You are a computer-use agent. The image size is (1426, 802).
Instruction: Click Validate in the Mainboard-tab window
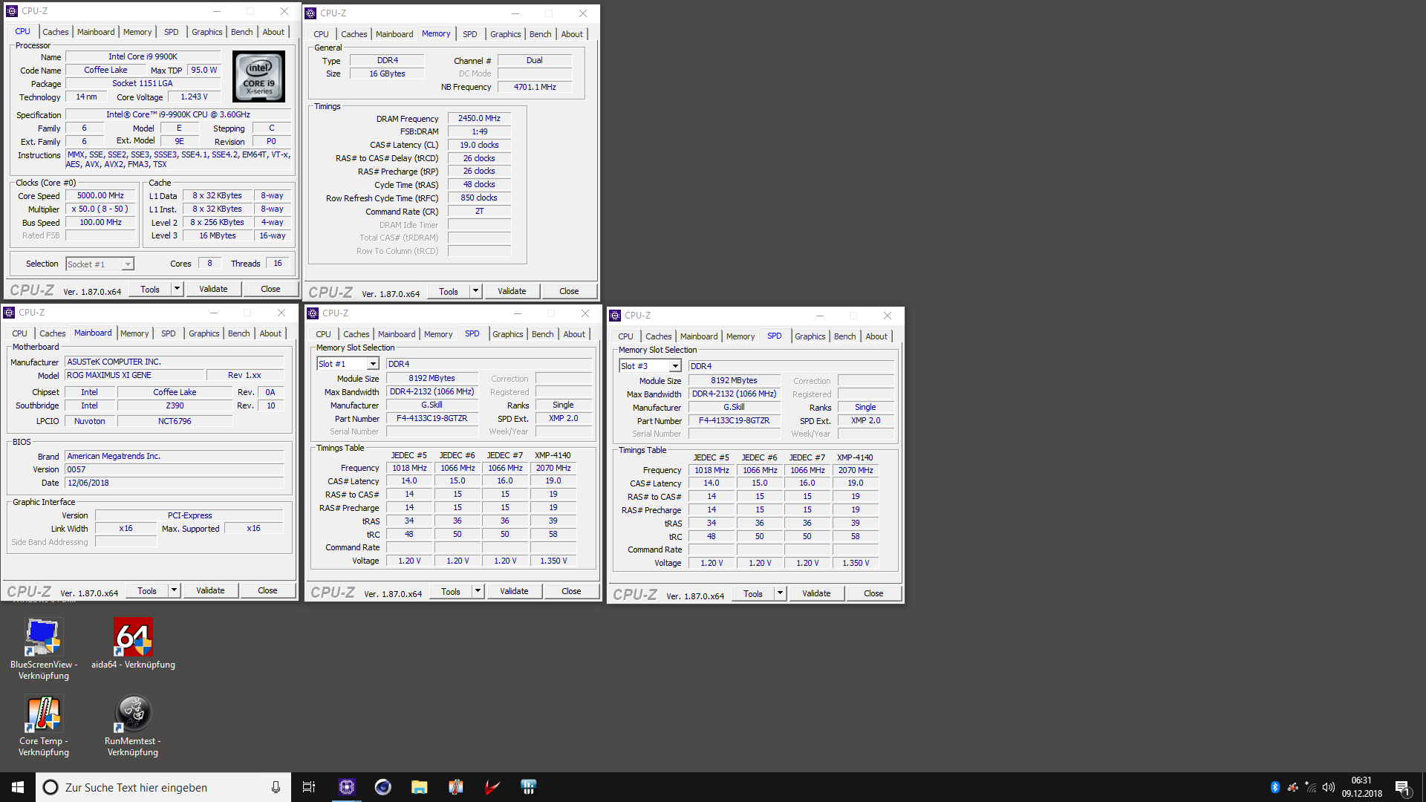(x=210, y=590)
